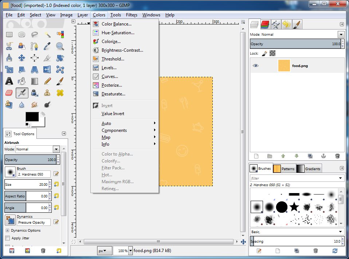The width and height of the screenshot is (349, 259).
Task: Switch to the Patterns tab
Action: [284, 169]
